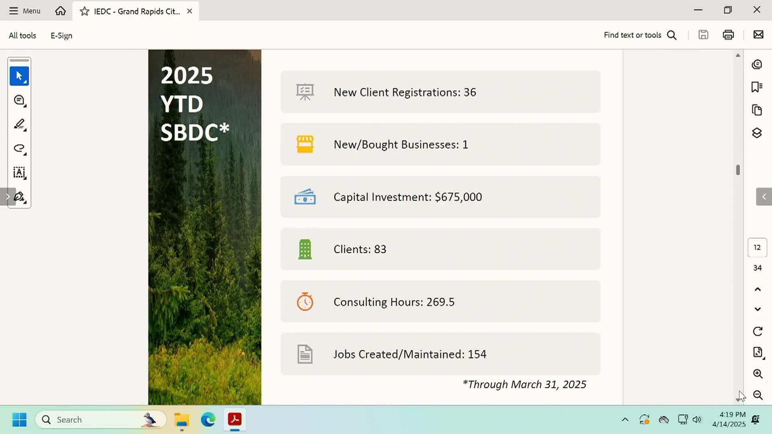
Task: Share the file by email envelope icon
Action: pos(758,35)
